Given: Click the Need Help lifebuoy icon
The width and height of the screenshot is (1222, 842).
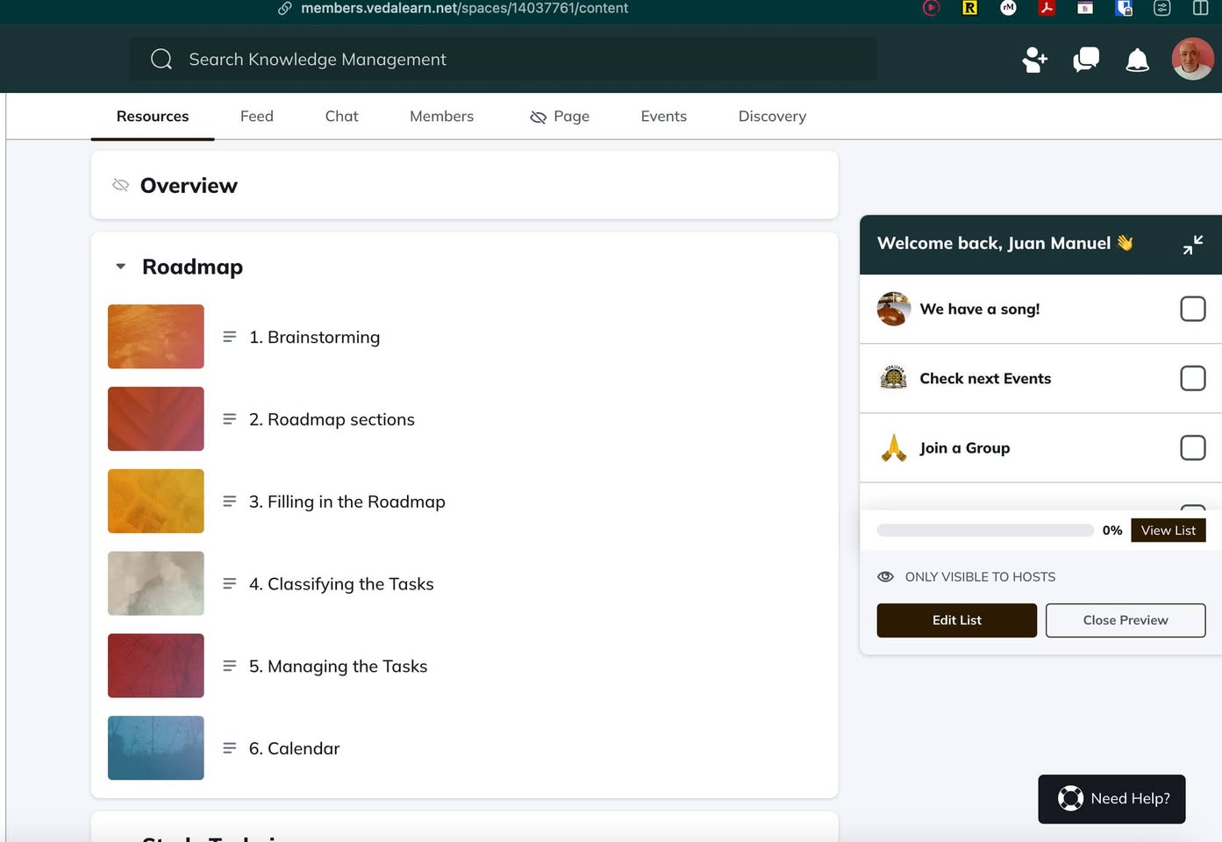Looking at the screenshot, I should 1070,798.
